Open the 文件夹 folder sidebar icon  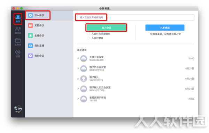coord(18,42)
